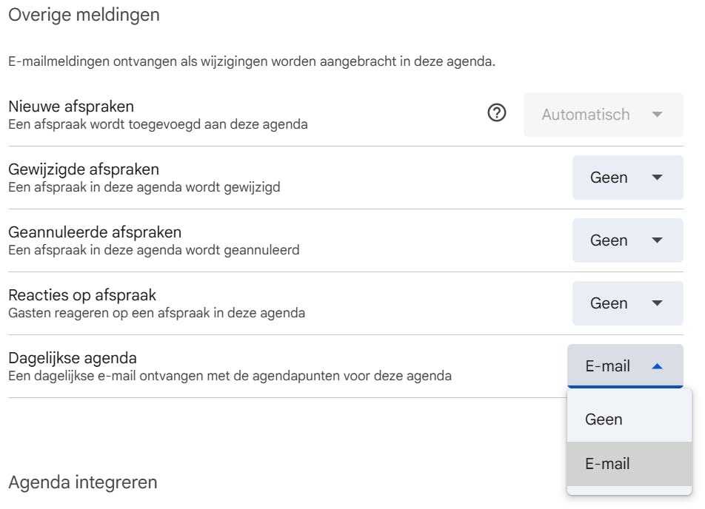Image resolution: width=705 pixels, height=509 pixels.
Task: Click the Dagelijkse agenda label text
Action: (x=73, y=359)
